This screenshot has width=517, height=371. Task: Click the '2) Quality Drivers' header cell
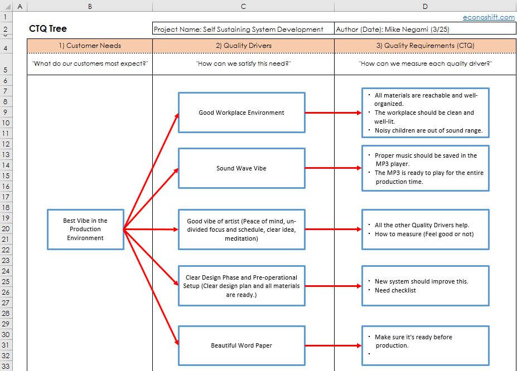coord(243,46)
